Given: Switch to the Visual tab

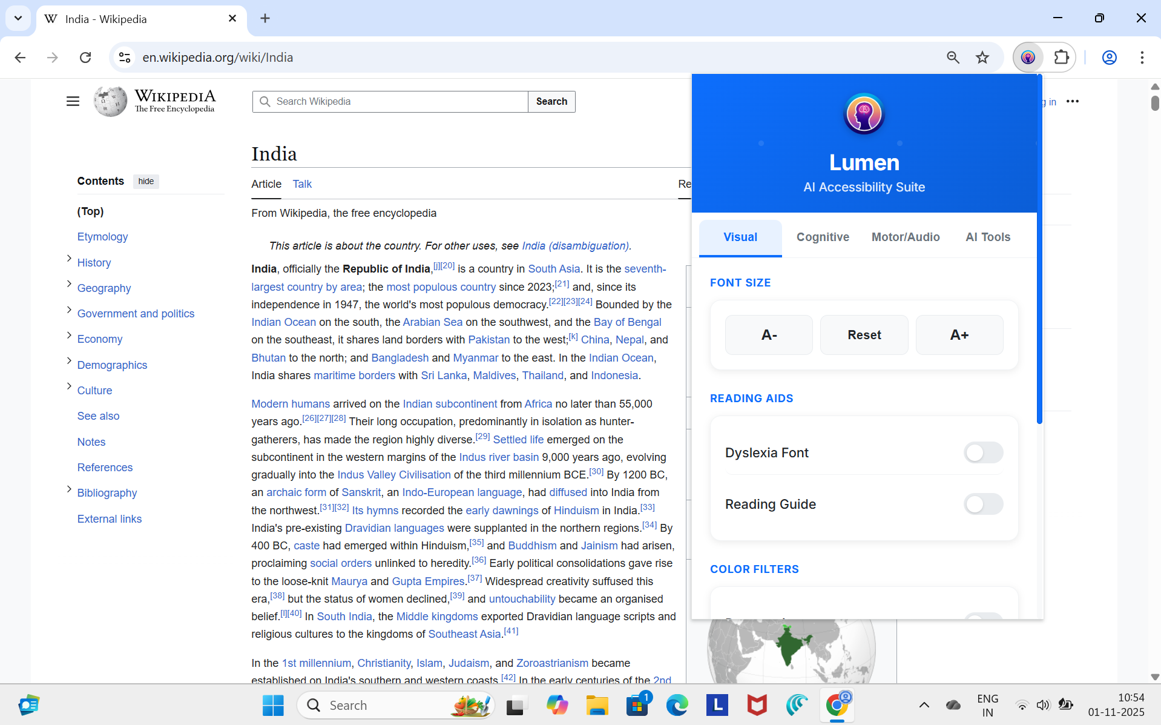Looking at the screenshot, I should [x=740, y=237].
